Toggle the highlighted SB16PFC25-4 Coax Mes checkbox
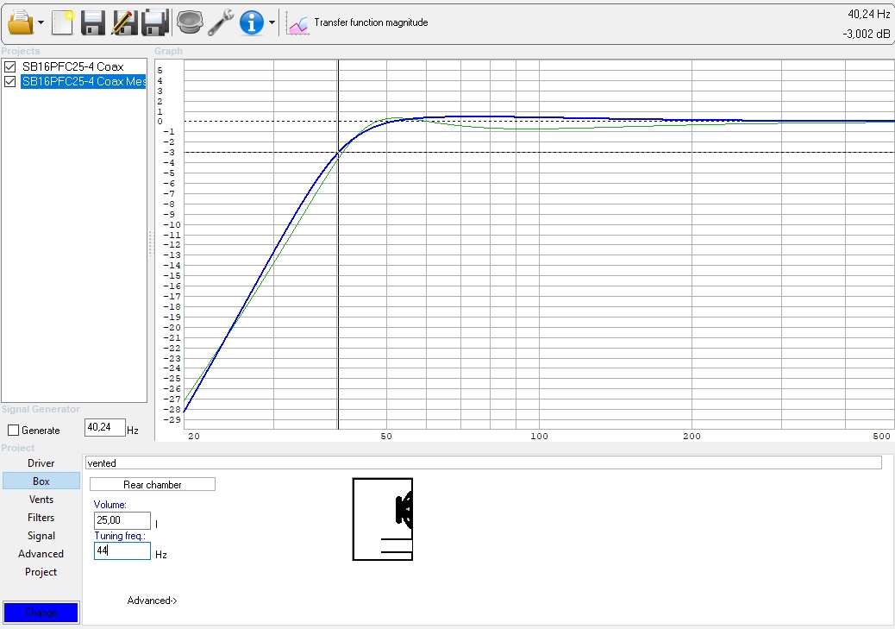The width and height of the screenshot is (895, 629). tap(10, 82)
